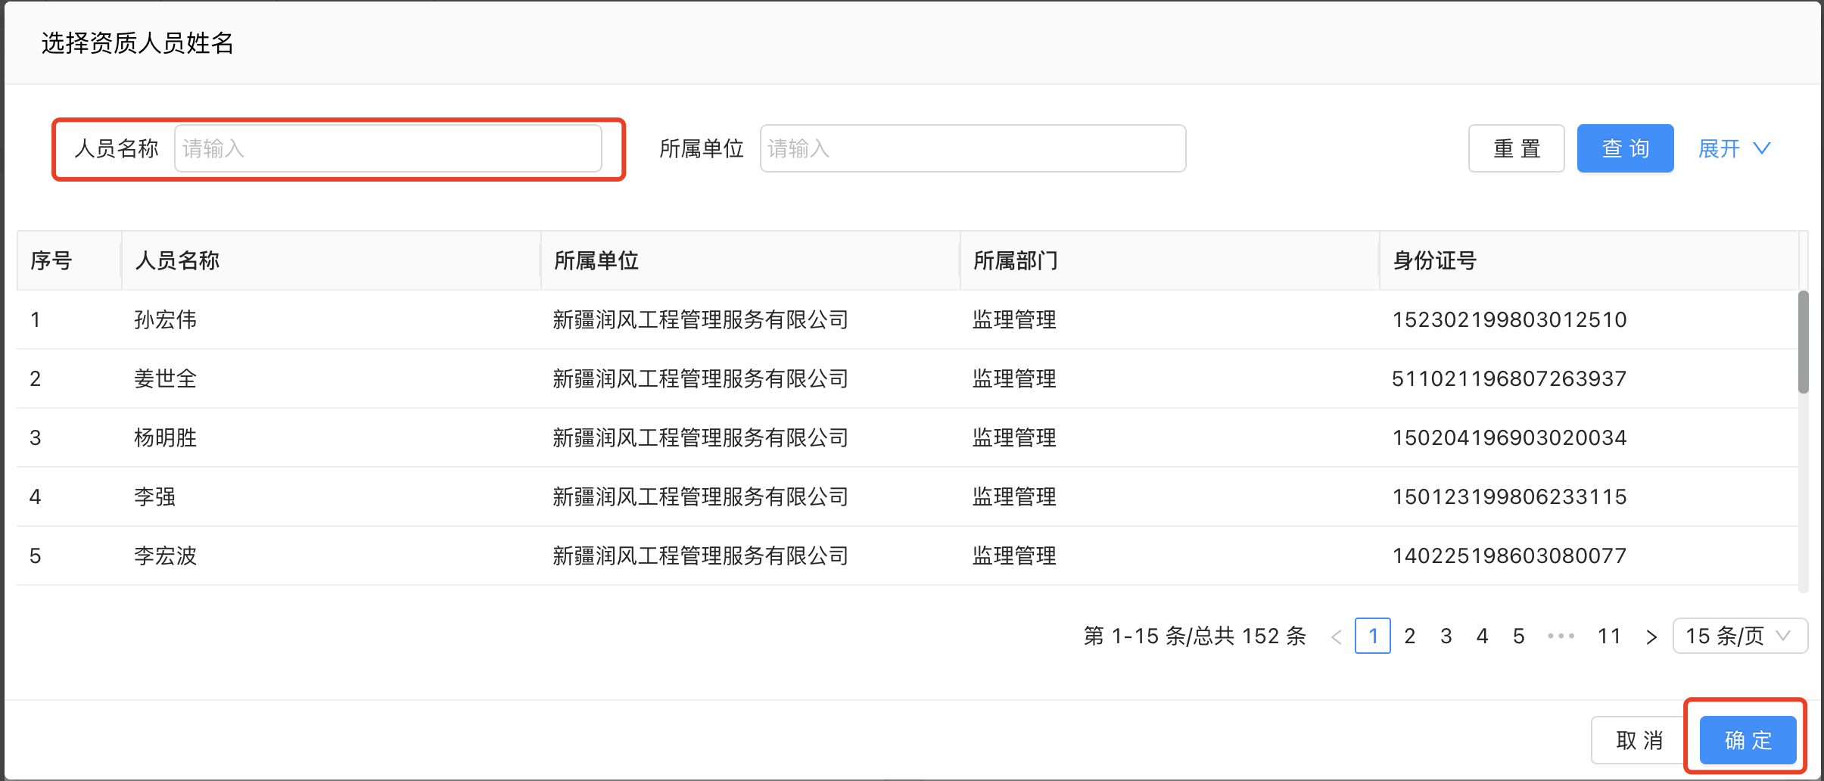Select the row for 孙宏伟
1824x781 pixels.
[x=907, y=319]
